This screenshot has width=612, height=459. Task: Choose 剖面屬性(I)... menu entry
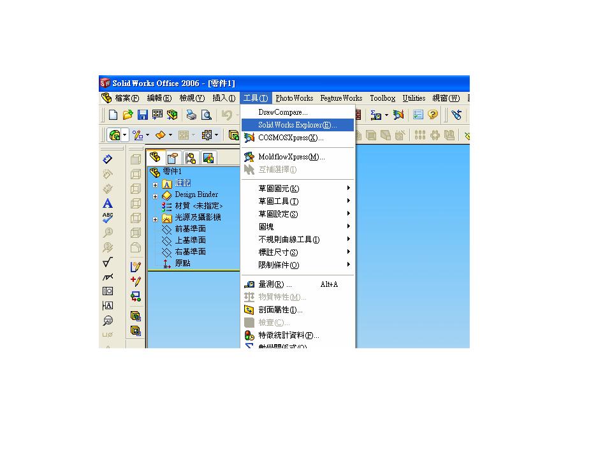[298, 310]
